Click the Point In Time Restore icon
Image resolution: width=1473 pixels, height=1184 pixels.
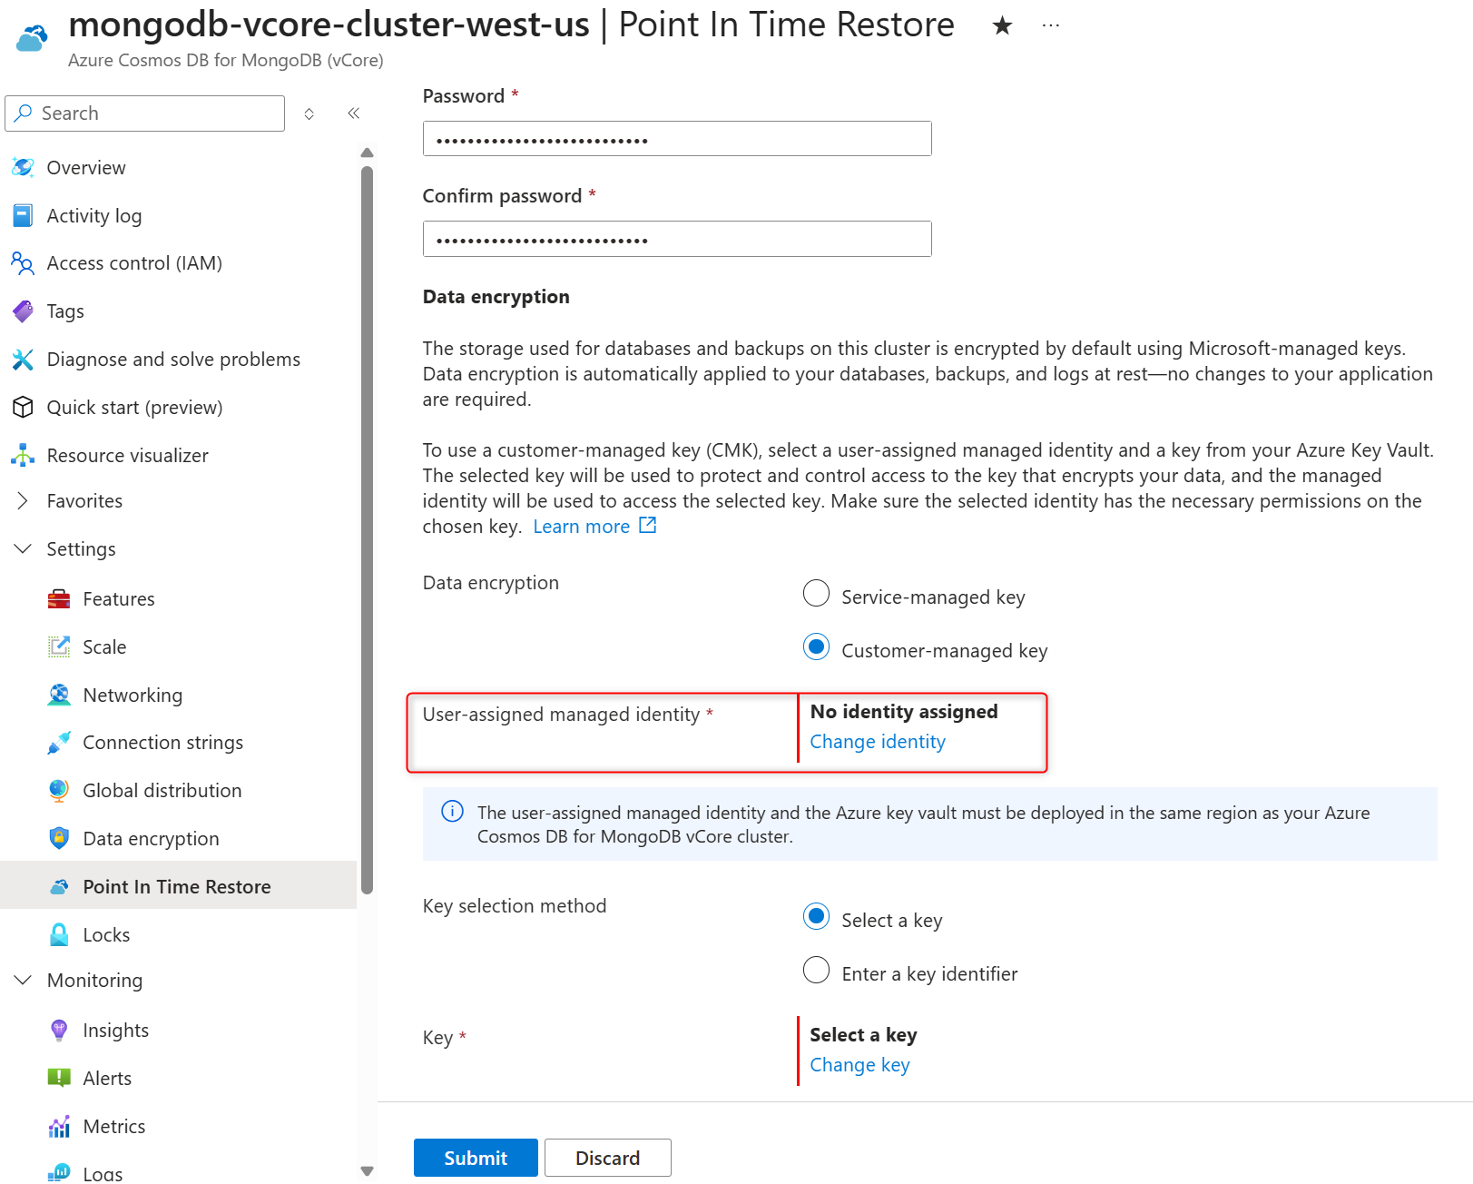click(59, 886)
